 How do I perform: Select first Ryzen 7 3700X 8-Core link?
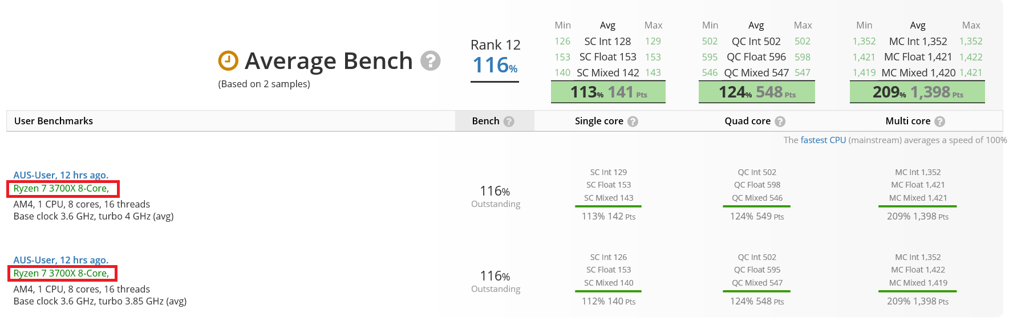coord(61,189)
